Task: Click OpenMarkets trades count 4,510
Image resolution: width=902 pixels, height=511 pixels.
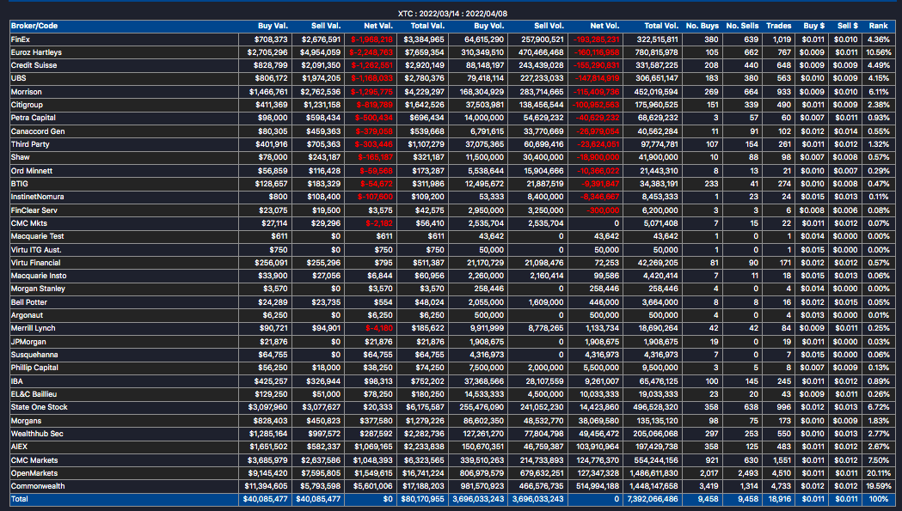Action: point(782,473)
